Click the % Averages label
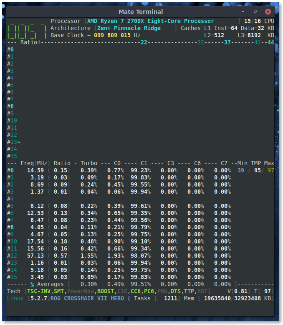This screenshot has width=283, height=325. [47, 284]
